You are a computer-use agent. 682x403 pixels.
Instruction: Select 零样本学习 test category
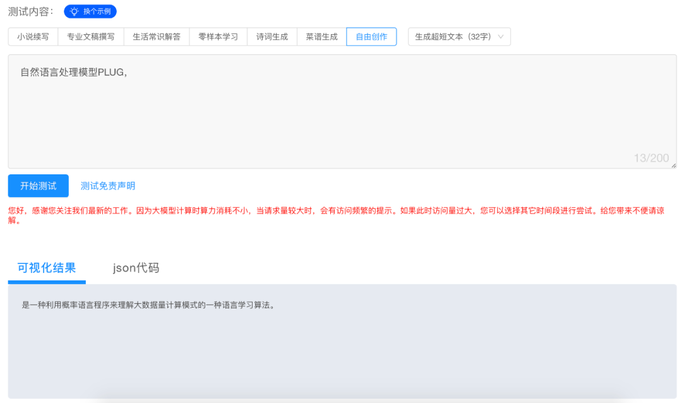[x=218, y=37]
